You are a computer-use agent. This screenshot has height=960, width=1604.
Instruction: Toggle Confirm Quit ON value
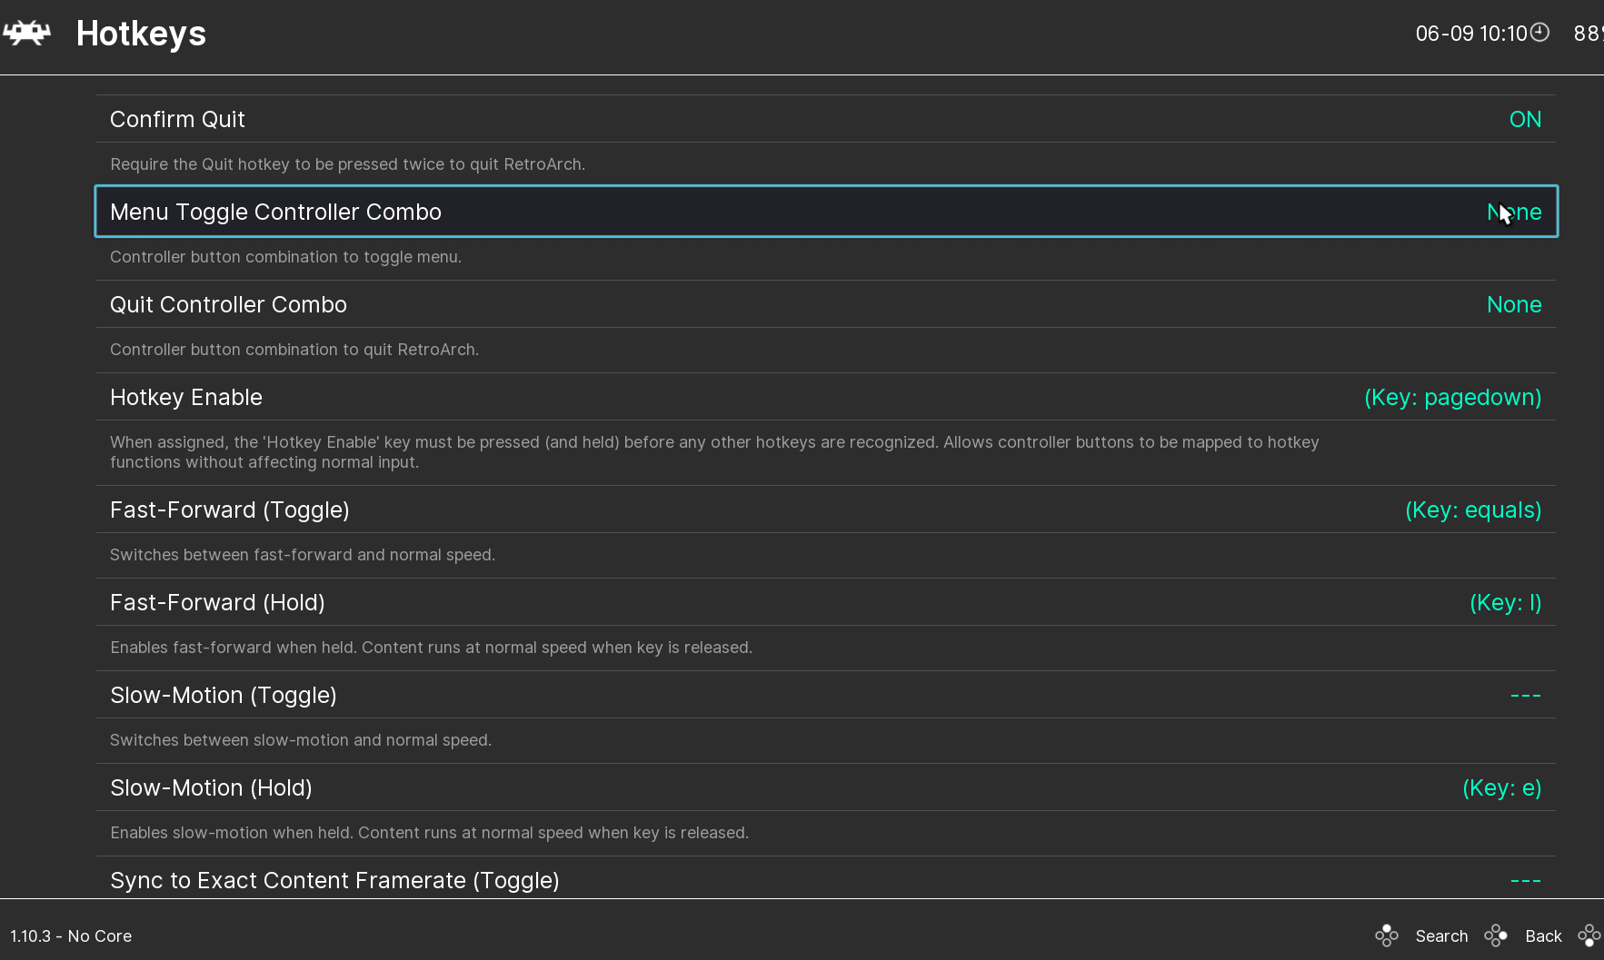tap(1524, 119)
